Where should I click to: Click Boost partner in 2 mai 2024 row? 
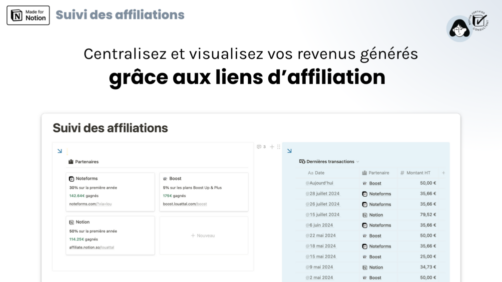(372, 278)
